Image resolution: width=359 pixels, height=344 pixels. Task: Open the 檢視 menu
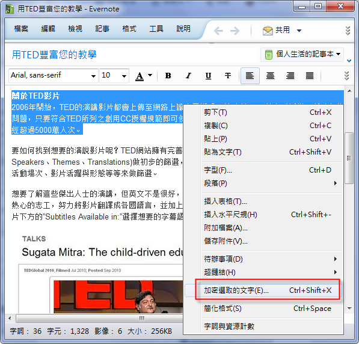coord(75,29)
